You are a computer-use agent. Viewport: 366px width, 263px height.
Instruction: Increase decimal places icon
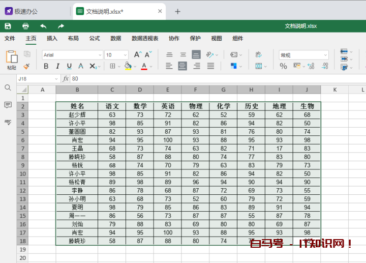[x=325, y=66]
